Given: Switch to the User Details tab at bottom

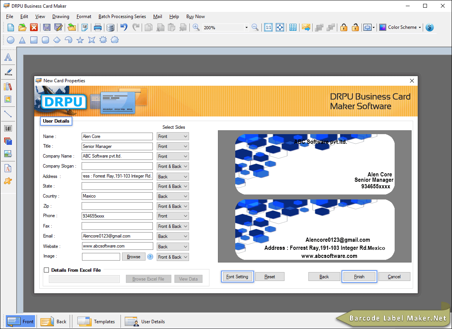Looking at the screenshot, I should pos(145,322).
